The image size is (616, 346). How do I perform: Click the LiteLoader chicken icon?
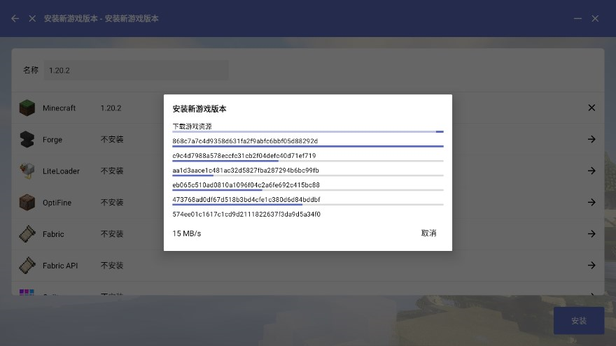(27, 171)
